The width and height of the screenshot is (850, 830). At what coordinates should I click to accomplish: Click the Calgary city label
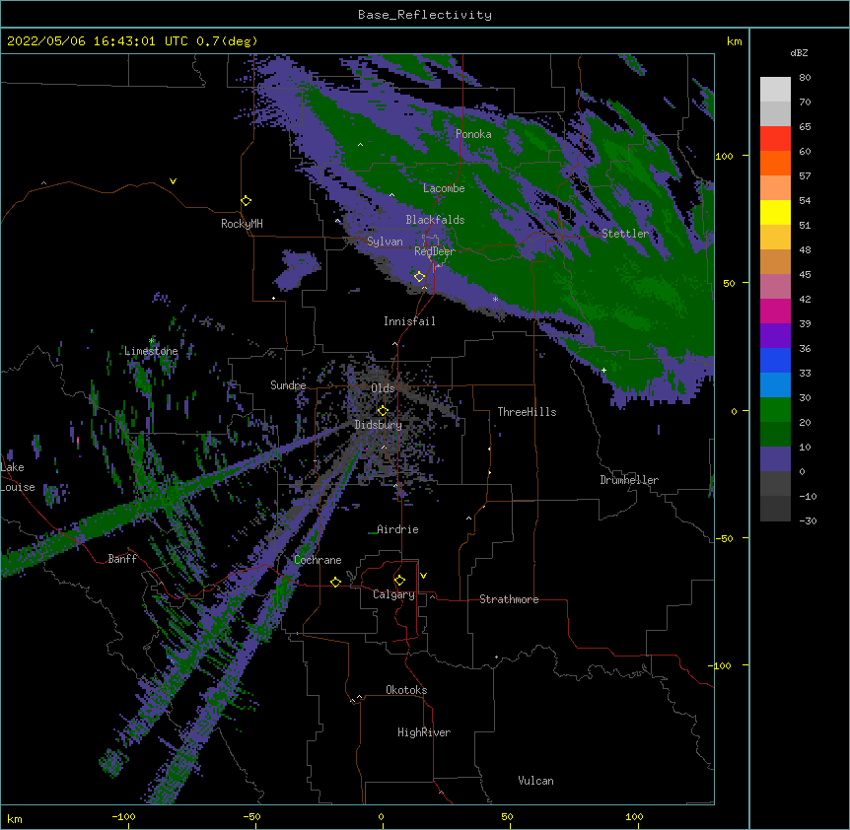[x=394, y=594]
